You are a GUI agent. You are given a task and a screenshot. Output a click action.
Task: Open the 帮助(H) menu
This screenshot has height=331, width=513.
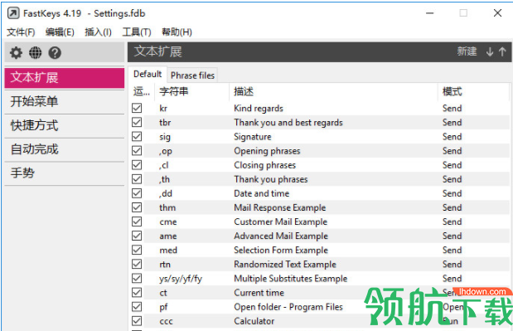tap(177, 32)
